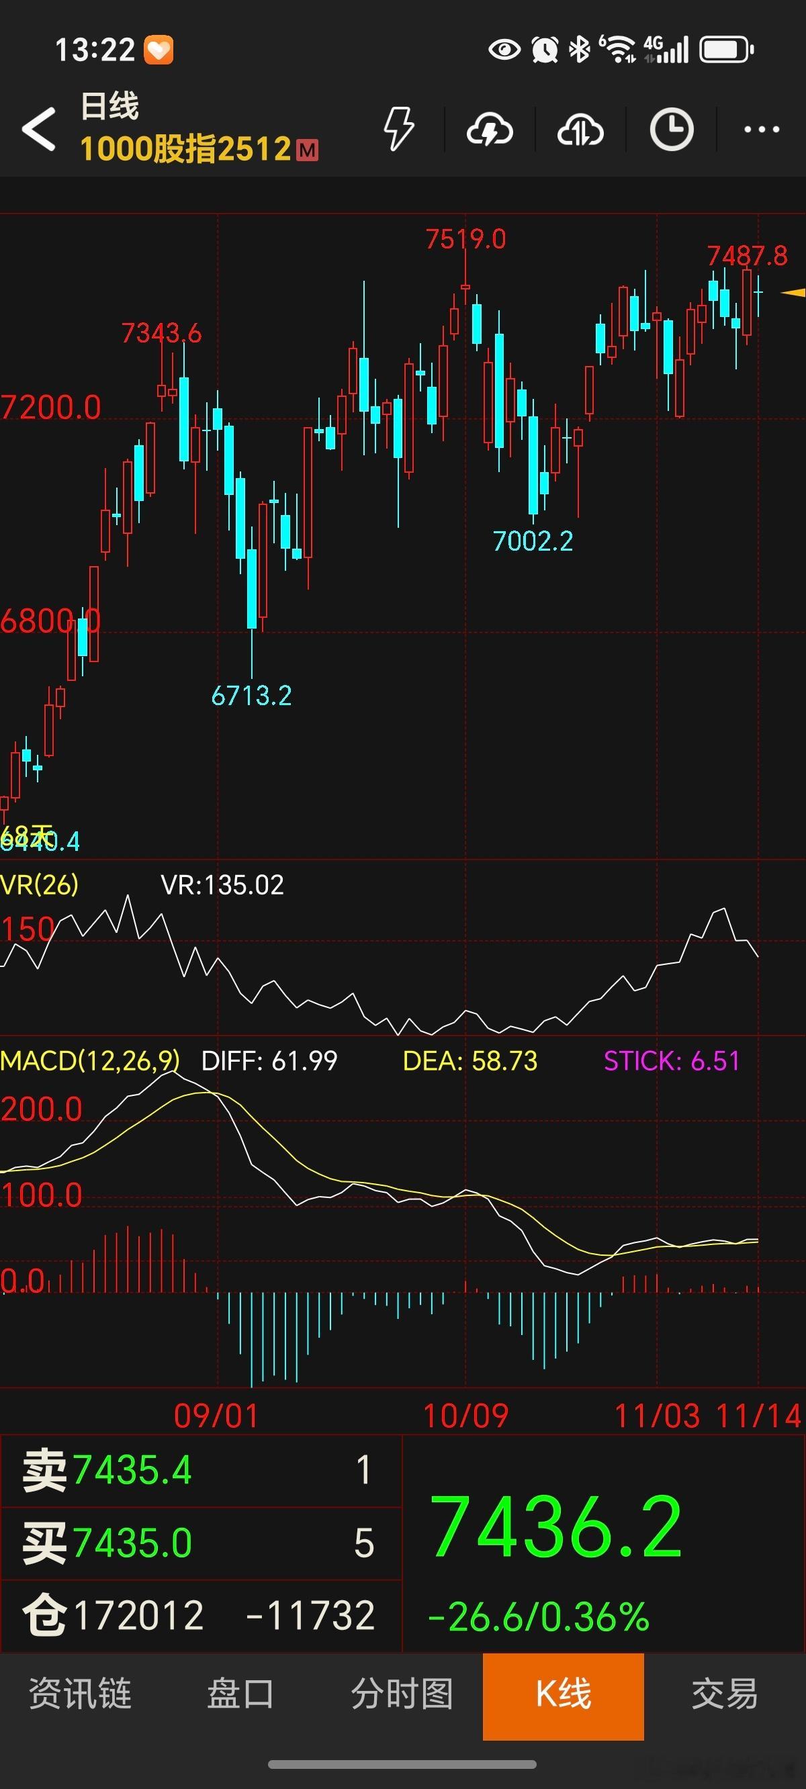
Task: Tap the 11/03 date marker
Action: tap(658, 1416)
